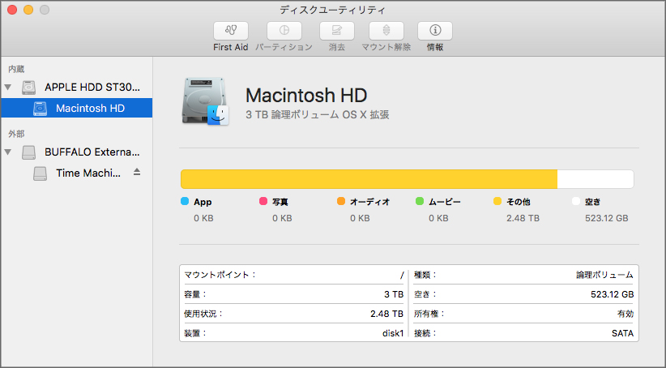
Task: Click the large Macintosh HD Finder disk image
Action: coord(206,101)
